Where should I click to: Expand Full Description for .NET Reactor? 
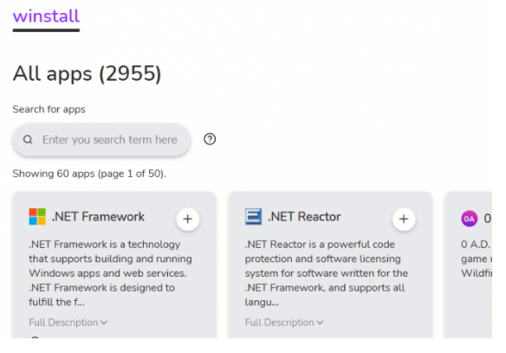(x=284, y=323)
